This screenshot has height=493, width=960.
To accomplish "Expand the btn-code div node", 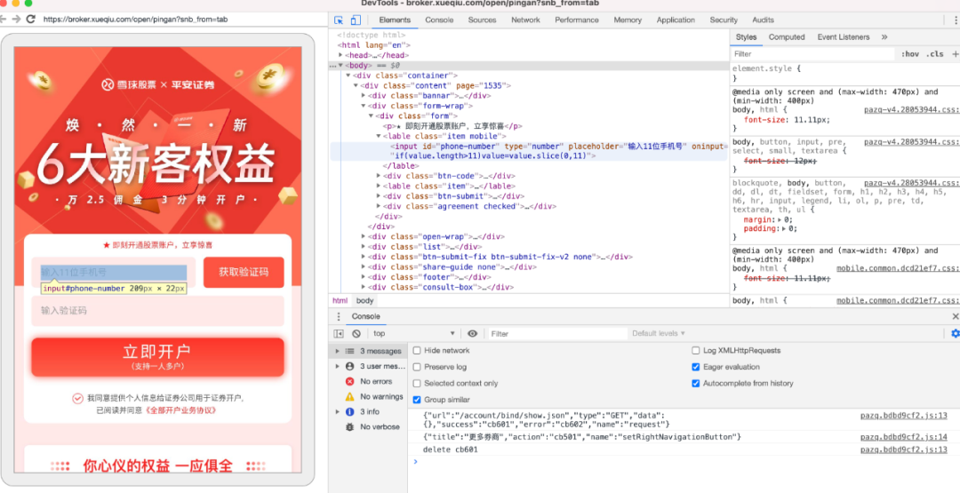I will 379,176.
